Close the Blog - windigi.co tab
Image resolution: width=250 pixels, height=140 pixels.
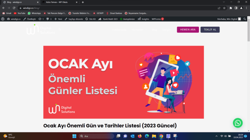pyautogui.click(x=38, y=2)
